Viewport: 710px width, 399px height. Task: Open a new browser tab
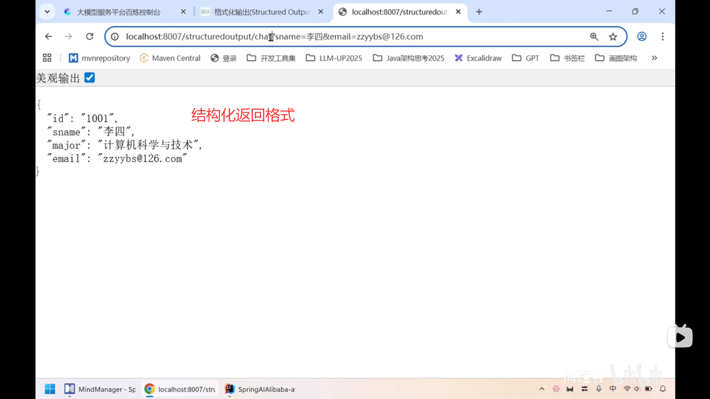(x=479, y=12)
